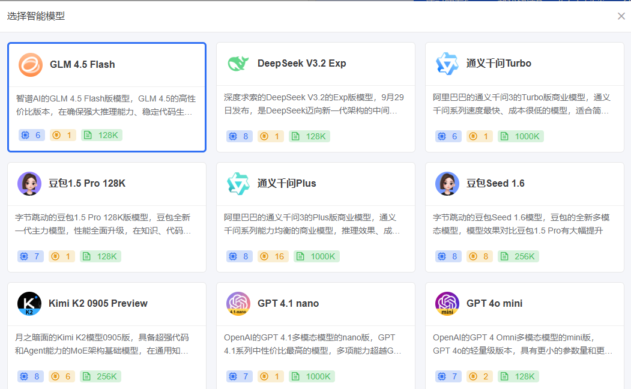Click the coin badge 2 on GPT 4o mini
631x389 pixels.
[x=480, y=376]
